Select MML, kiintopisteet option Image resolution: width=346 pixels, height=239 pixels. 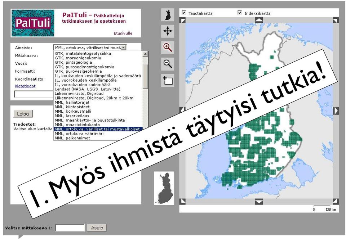click(98, 107)
